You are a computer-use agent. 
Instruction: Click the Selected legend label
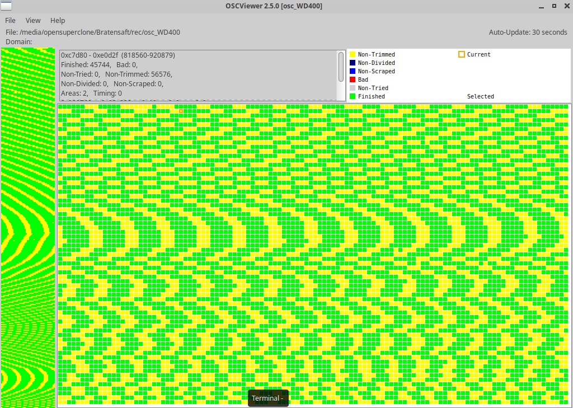click(x=480, y=96)
